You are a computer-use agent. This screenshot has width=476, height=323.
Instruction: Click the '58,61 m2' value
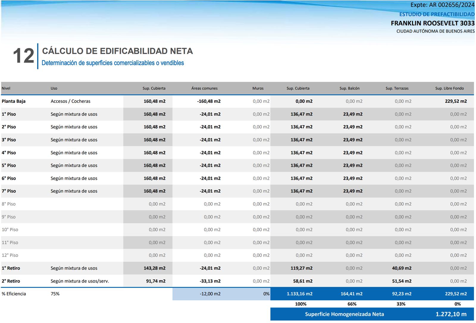coord(303,281)
